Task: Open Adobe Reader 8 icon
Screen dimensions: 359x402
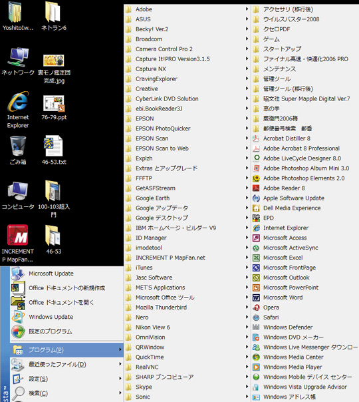Action: pos(256,188)
